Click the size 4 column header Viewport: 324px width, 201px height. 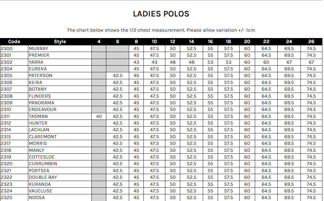[x=99, y=42]
